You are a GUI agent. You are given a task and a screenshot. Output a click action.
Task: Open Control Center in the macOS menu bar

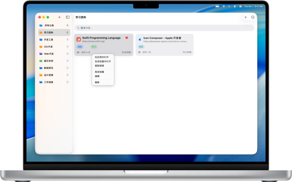pyautogui.click(x=235, y=6)
